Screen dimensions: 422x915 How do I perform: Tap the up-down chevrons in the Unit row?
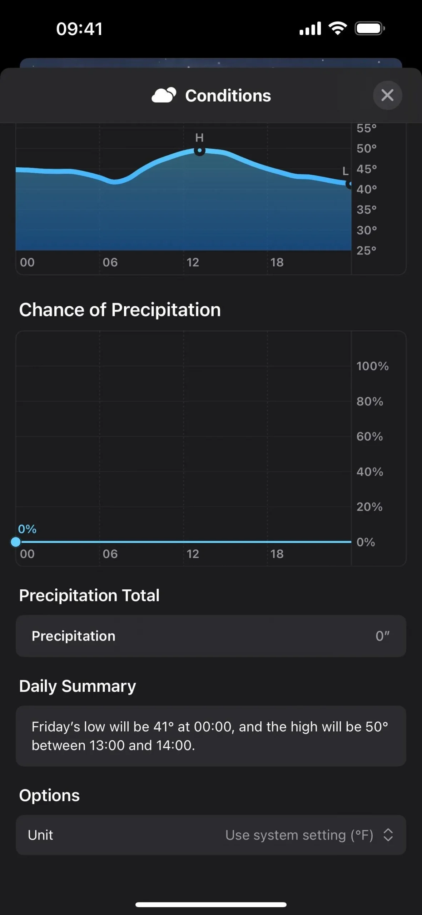[388, 835]
